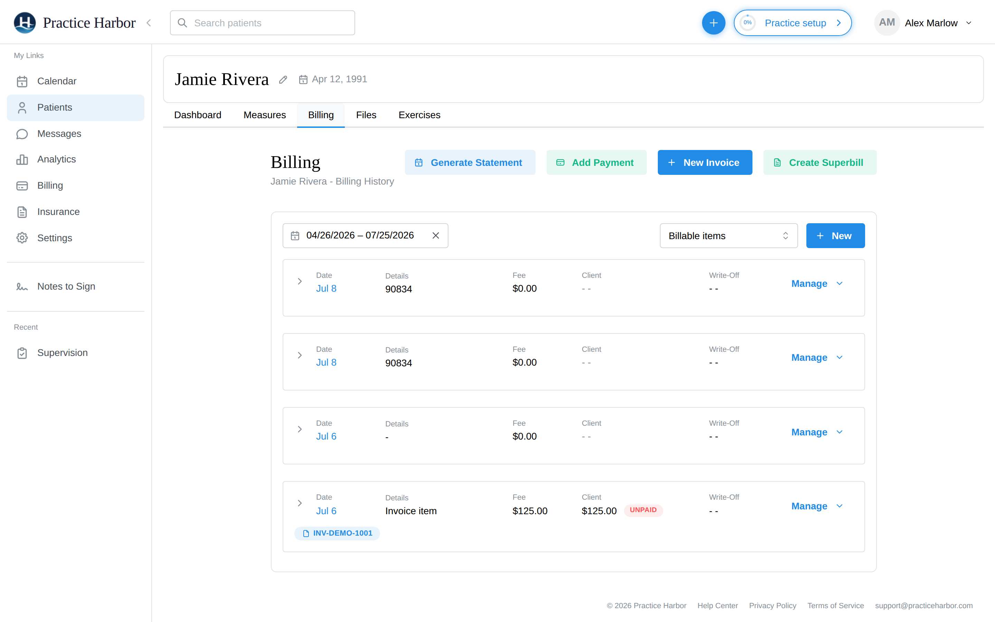Screen dimensions: 995x622
Task: Open the INV-DEMO-1001 invoice chip
Action: click(337, 533)
